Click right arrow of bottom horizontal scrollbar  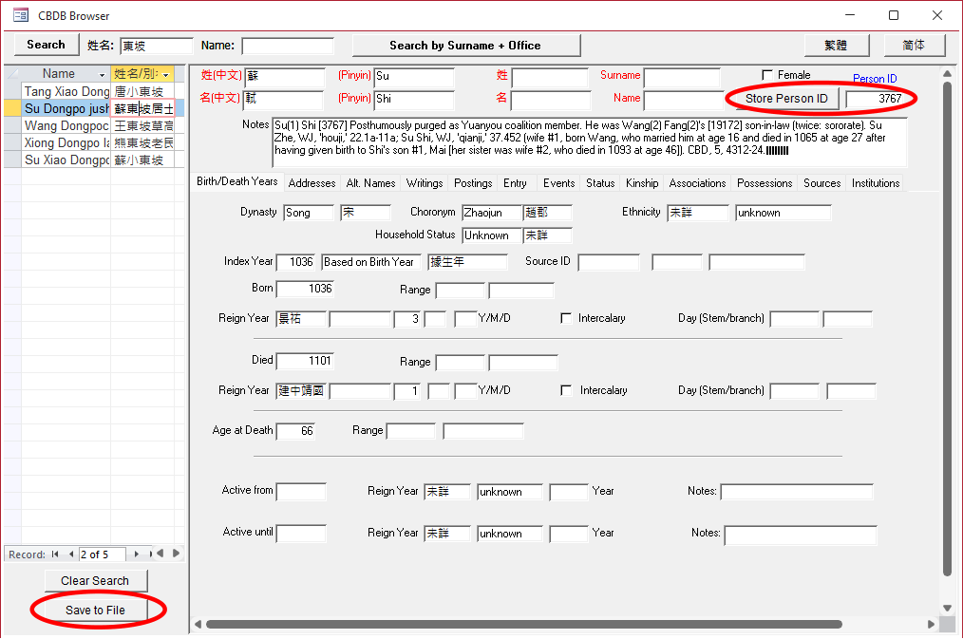931,624
